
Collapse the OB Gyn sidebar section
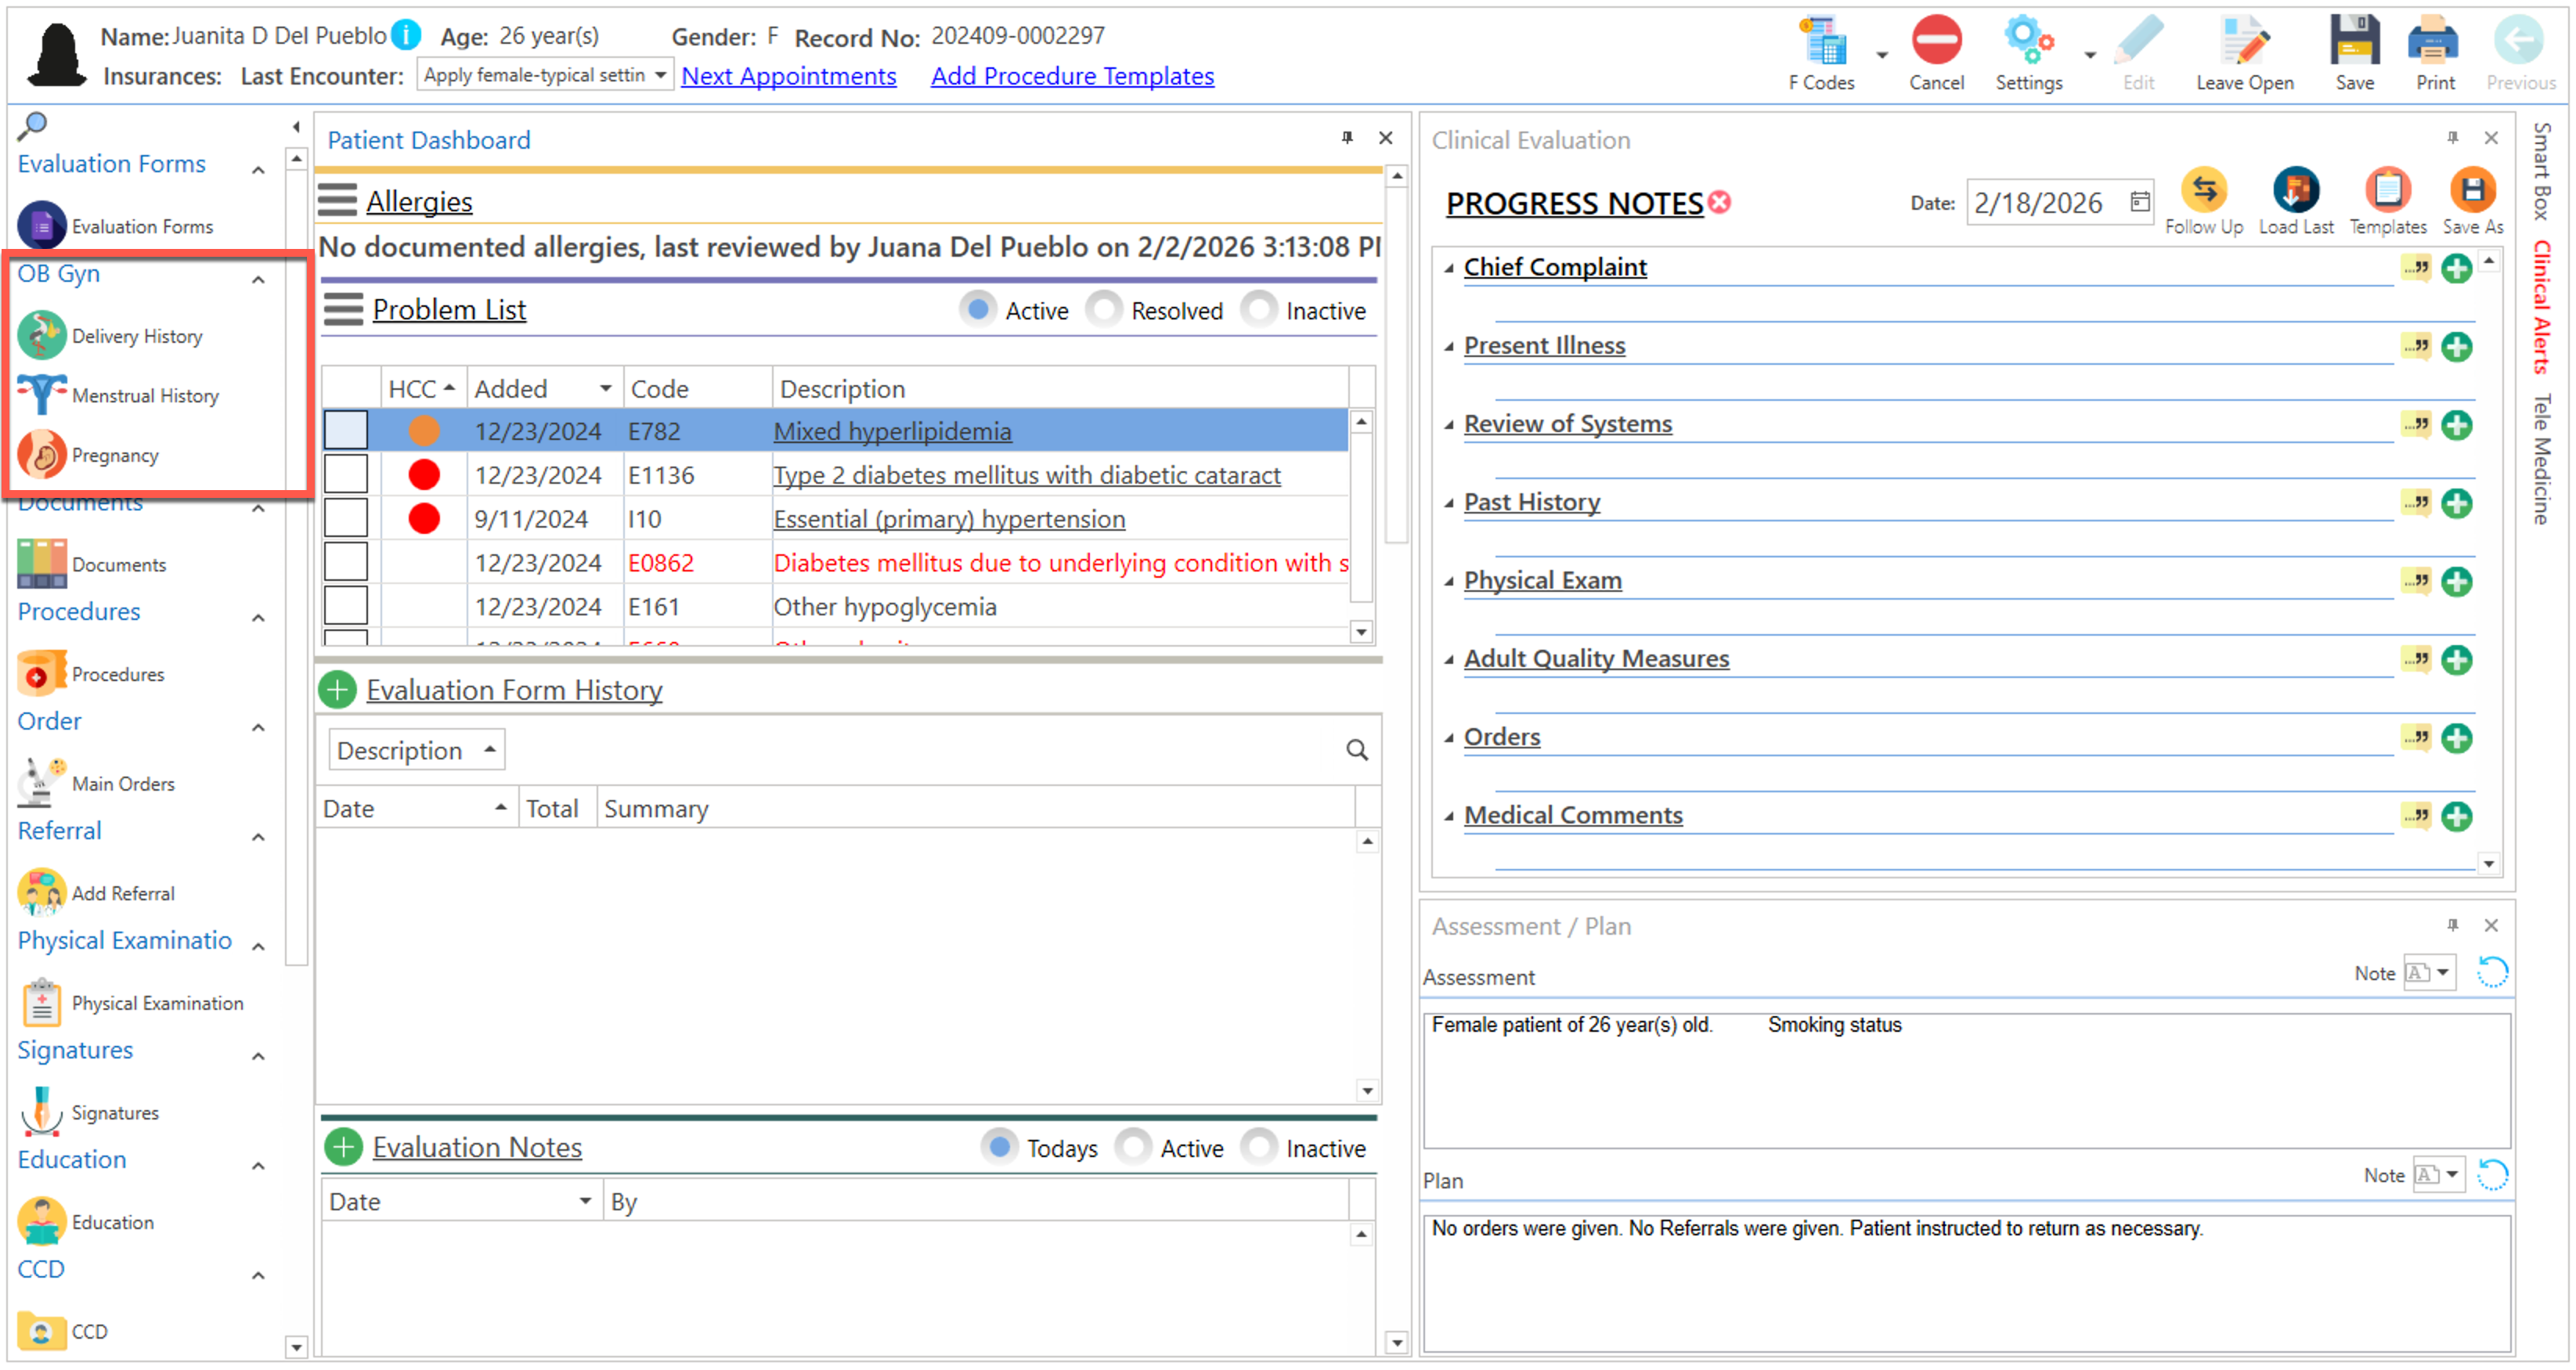pyautogui.click(x=258, y=280)
